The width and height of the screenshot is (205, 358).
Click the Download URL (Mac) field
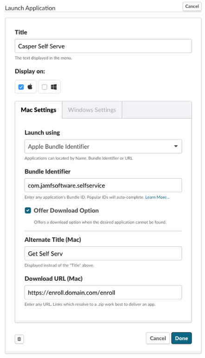103,292
